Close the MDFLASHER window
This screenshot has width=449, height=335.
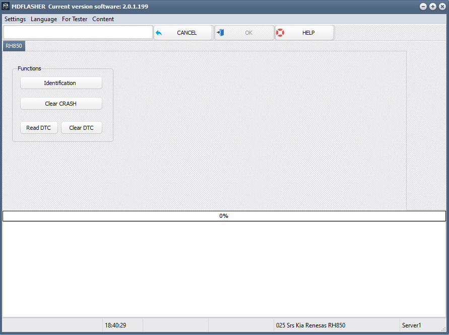442,7
